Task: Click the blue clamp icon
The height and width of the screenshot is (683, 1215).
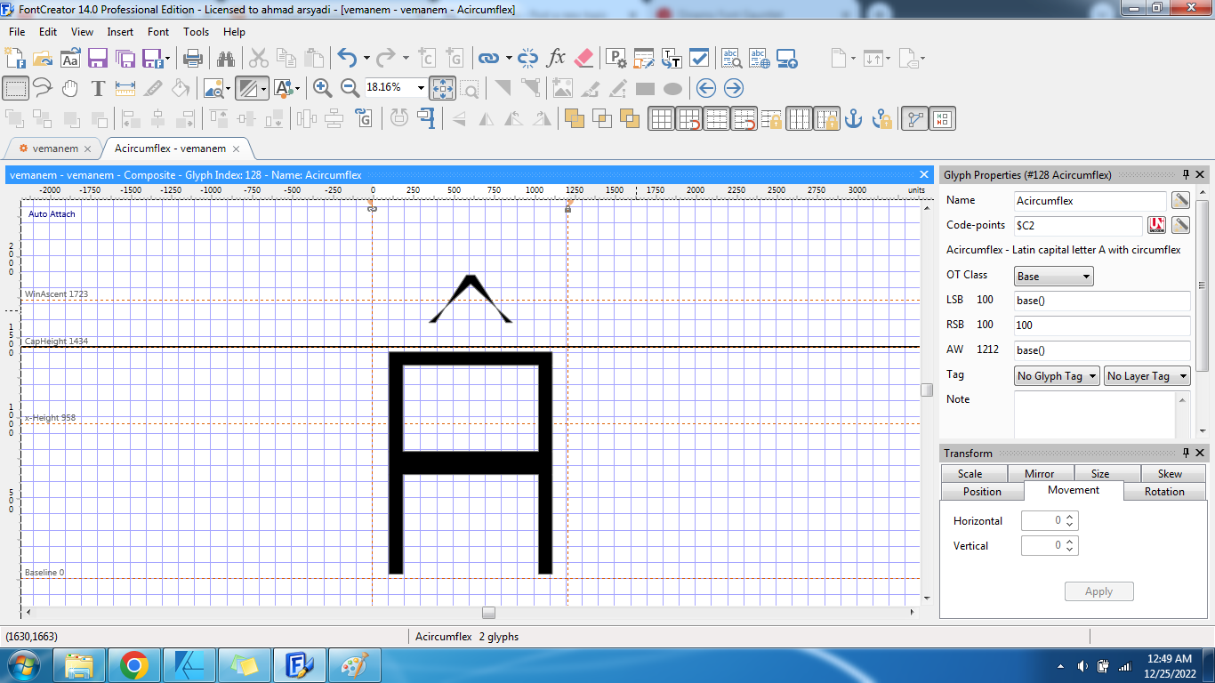Action: click(x=426, y=118)
